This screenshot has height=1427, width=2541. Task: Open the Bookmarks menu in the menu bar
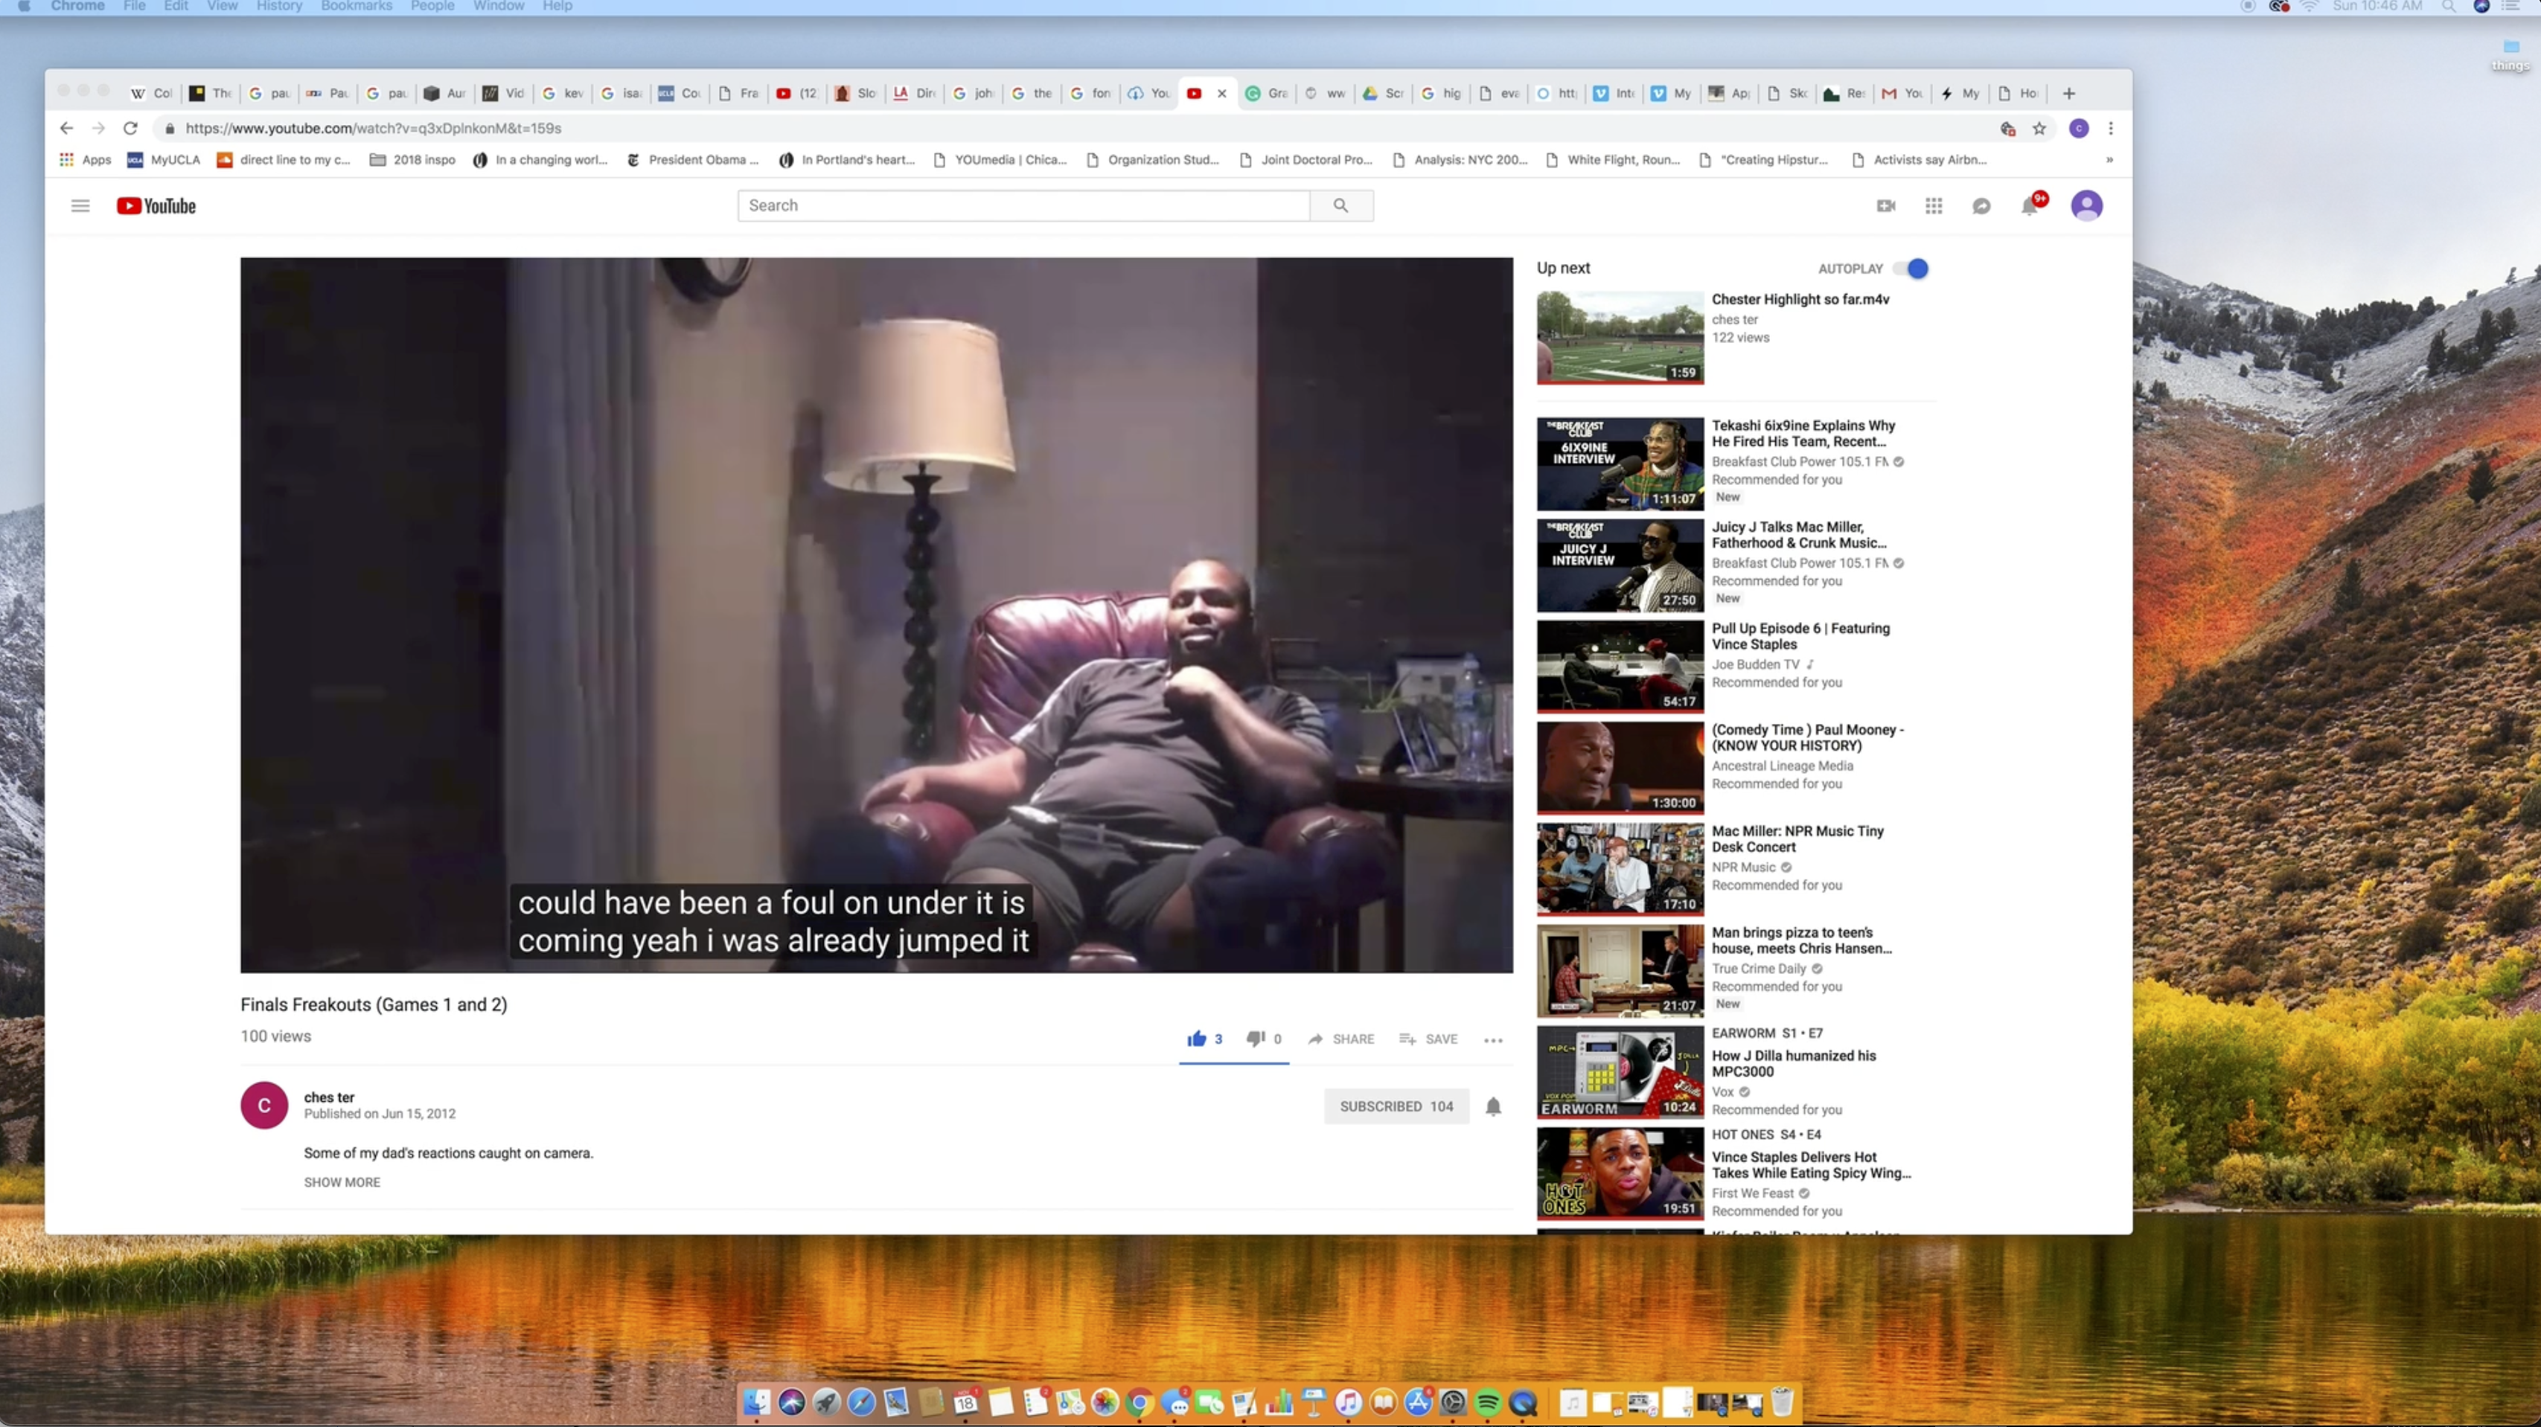356,6
